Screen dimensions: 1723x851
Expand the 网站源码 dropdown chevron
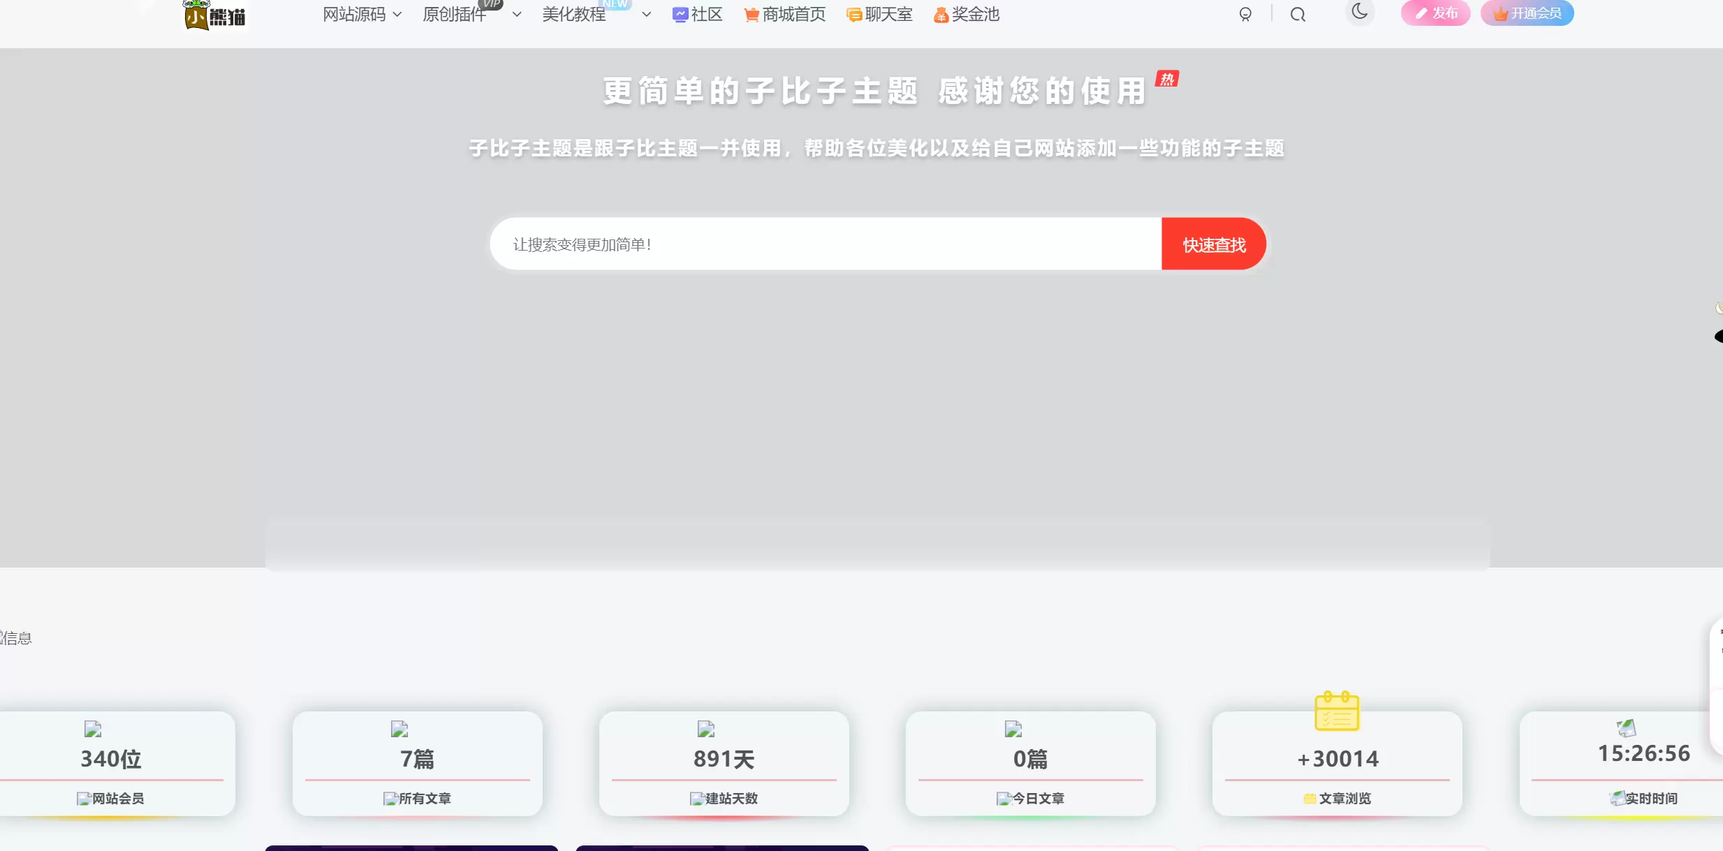(x=397, y=15)
